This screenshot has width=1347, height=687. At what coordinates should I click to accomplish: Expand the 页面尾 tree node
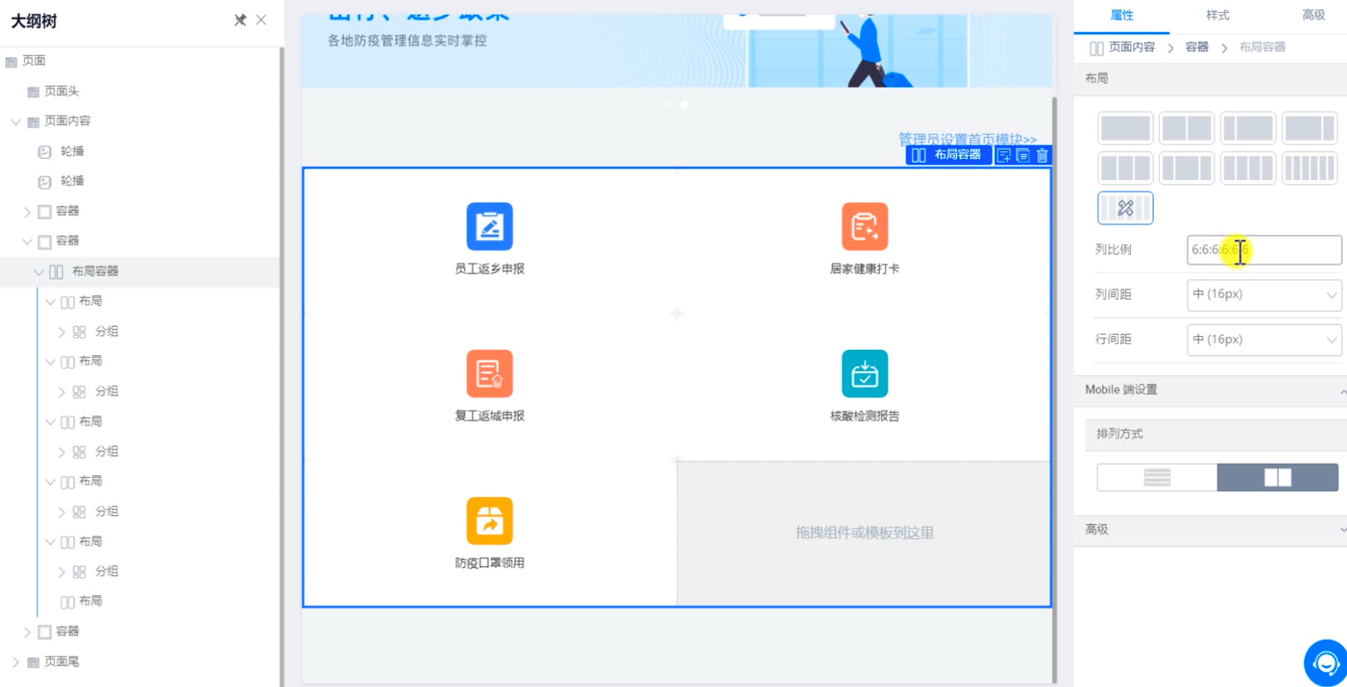[x=16, y=662]
